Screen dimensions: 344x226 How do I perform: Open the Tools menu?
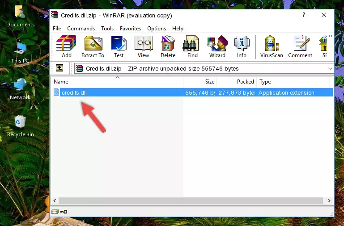tap(107, 29)
